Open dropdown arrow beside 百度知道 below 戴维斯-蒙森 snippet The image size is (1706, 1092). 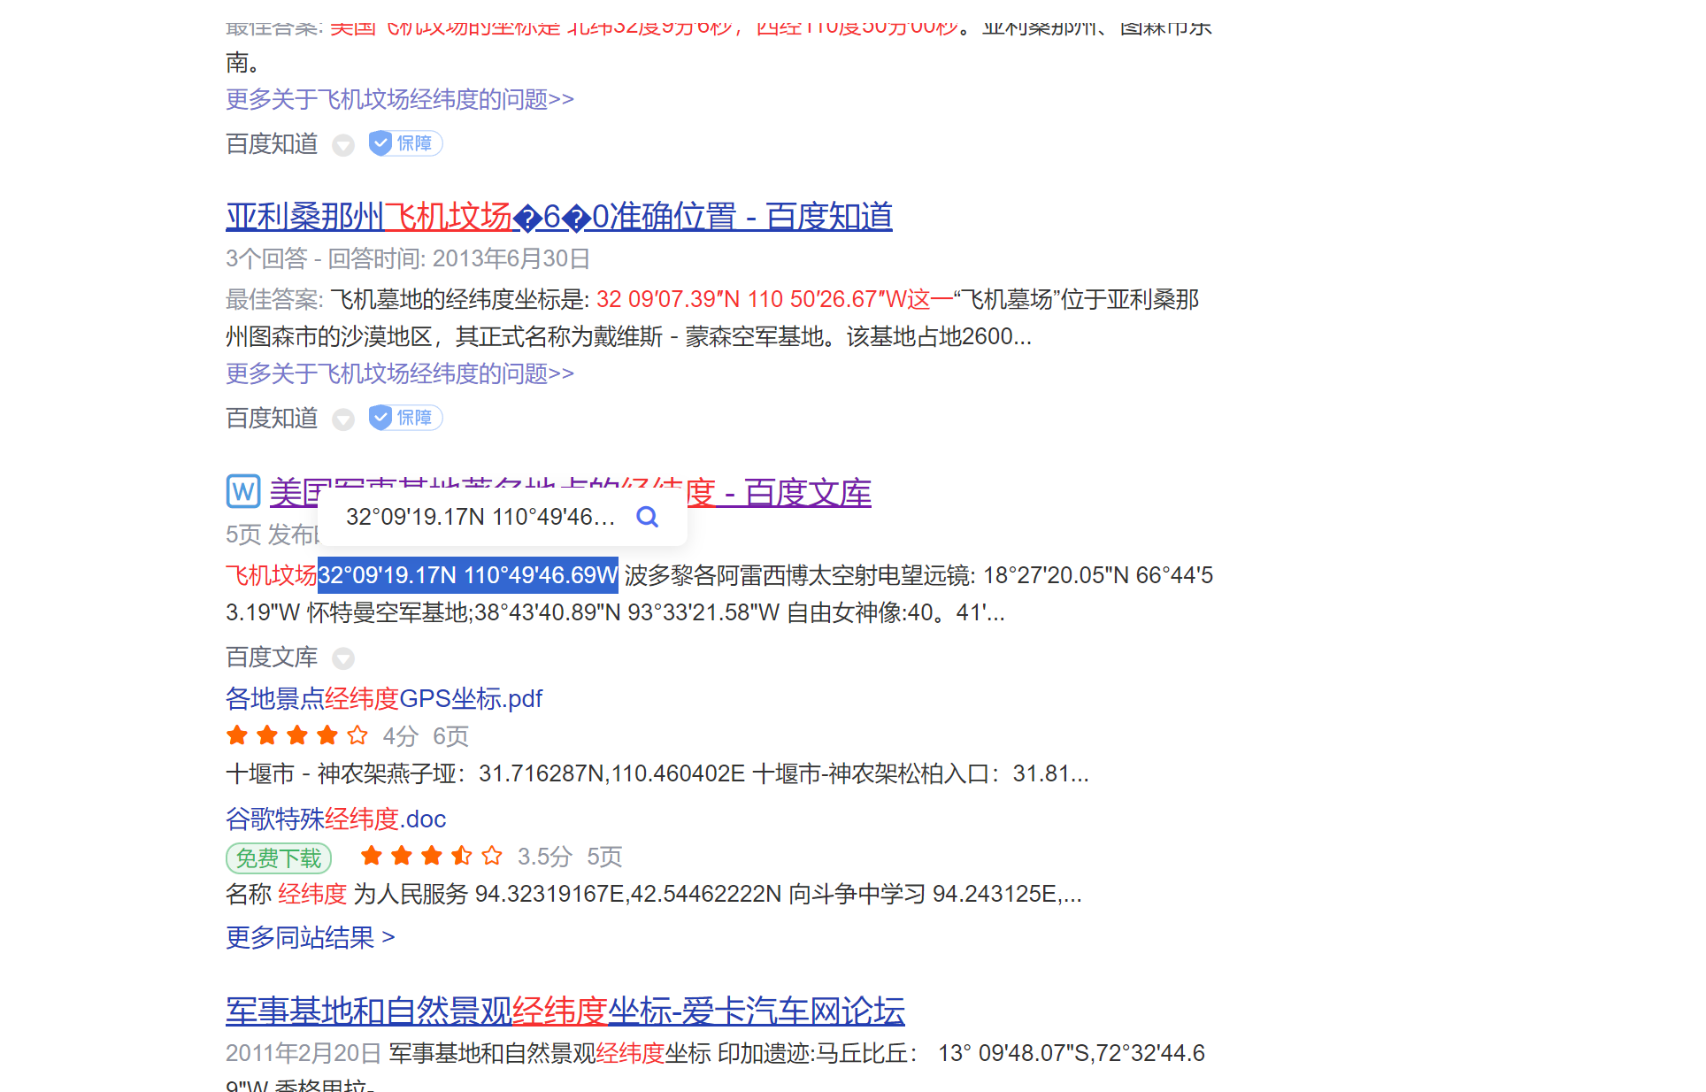[343, 419]
